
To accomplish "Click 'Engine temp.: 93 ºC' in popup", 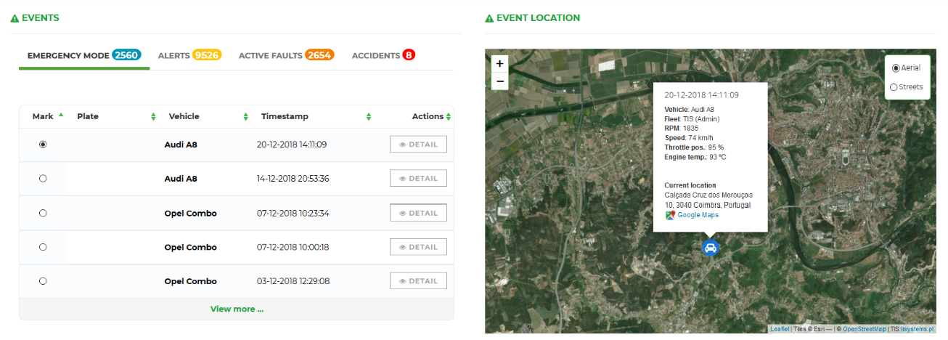I will pyautogui.click(x=695, y=157).
